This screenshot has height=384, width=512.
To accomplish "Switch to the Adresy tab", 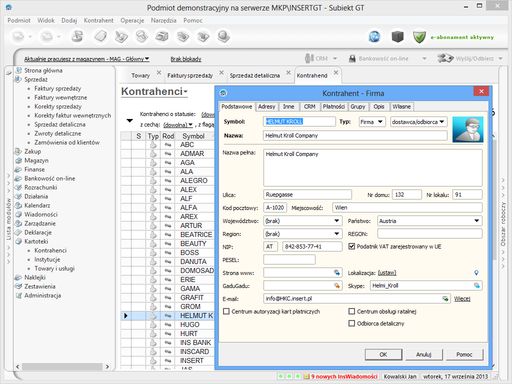I will pos(267,106).
